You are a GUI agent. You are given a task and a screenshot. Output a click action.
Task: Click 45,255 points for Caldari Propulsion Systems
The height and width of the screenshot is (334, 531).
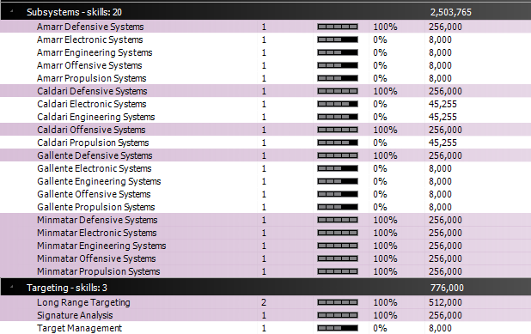pos(442,143)
